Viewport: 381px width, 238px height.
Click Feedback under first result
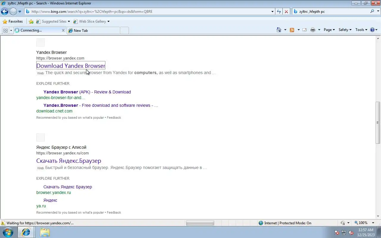114,118
